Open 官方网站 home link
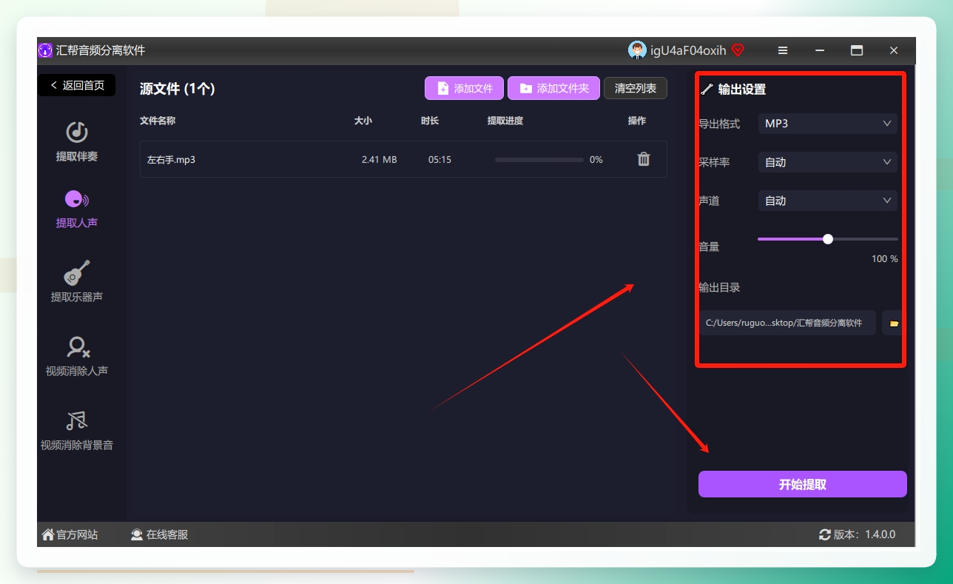Image resolution: width=953 pixels, height=584 pixels. click(70, 534)
